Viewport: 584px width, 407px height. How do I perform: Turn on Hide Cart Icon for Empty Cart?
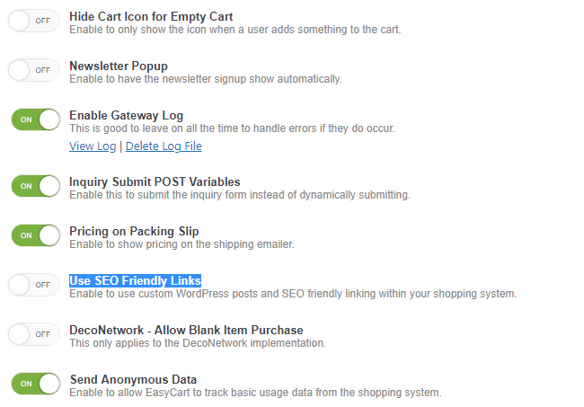click(x=34, y=21)
